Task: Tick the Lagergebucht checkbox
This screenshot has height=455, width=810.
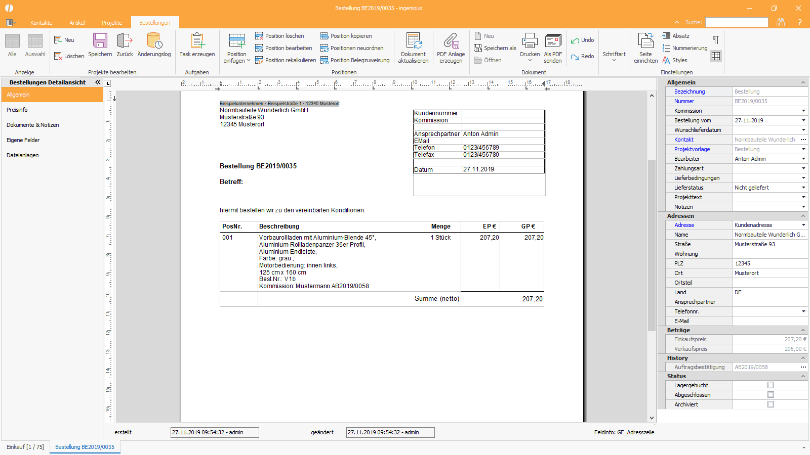Action: (x=771, y=385)
